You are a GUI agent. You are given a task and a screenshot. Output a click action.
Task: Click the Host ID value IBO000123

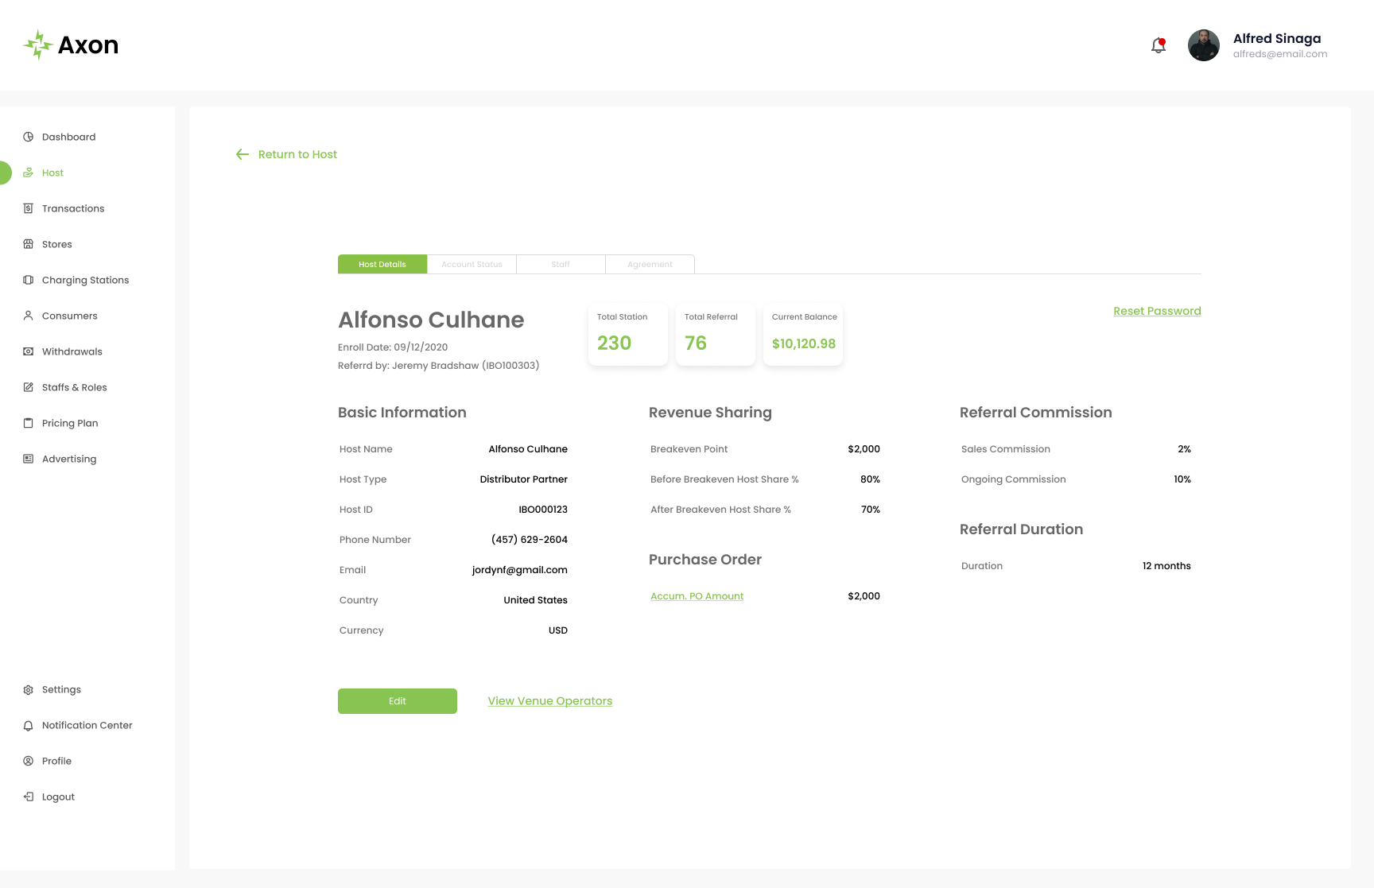click(x=543, y=510)
